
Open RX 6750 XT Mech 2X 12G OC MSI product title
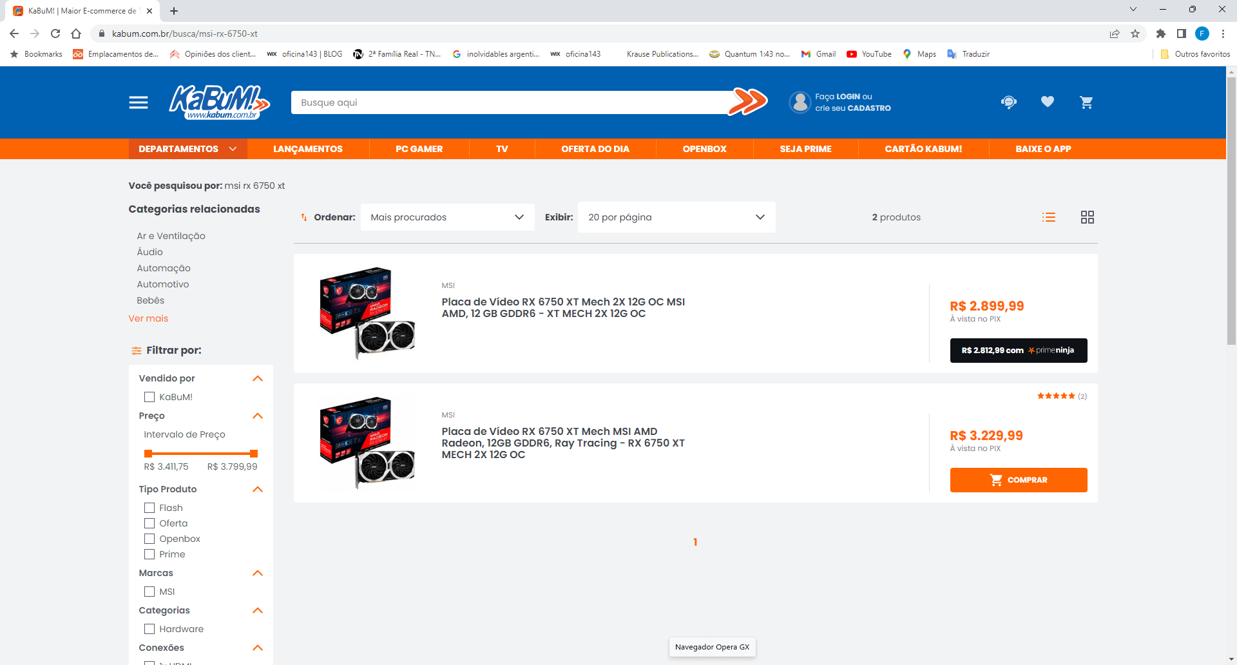(563, 307)
